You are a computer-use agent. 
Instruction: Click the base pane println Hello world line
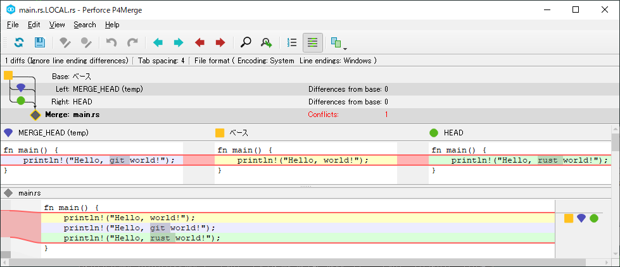[303, 160]
